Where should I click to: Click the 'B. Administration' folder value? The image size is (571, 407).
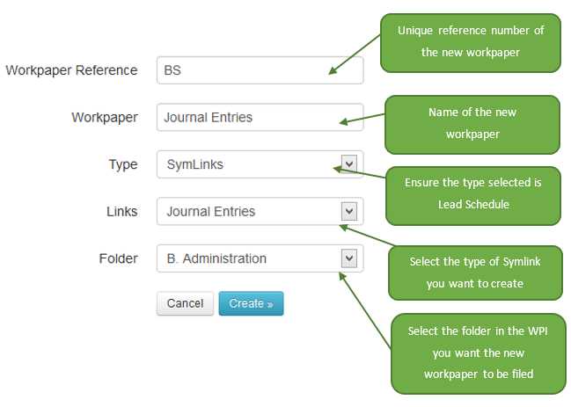tap(216, 259)
